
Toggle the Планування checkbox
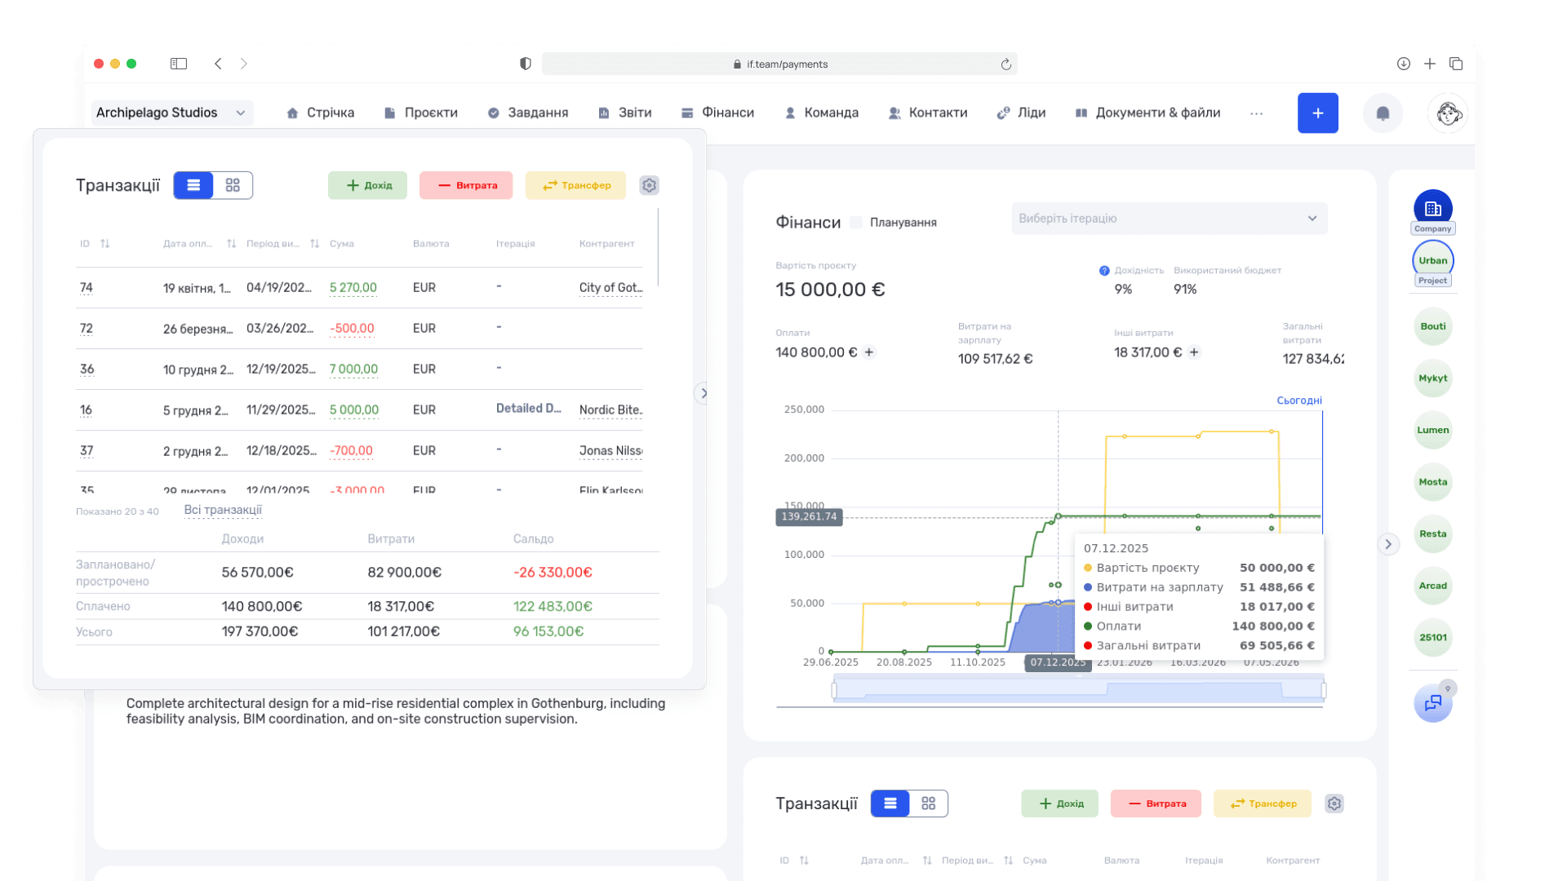click(x=856, y=223)
